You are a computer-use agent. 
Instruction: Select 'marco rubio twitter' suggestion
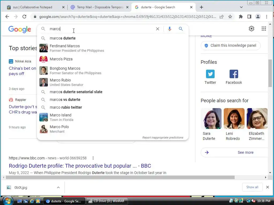click(x=113, y=107)
